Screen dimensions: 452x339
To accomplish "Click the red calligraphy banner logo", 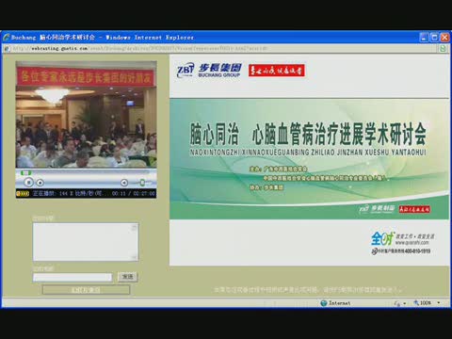I will point(277,71).
